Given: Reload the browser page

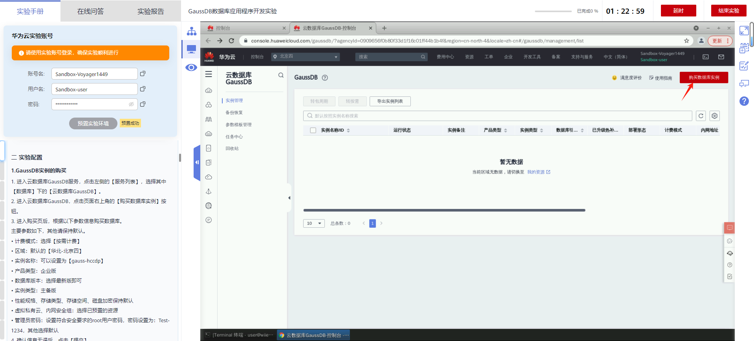Looking at the screenshot, I should (x=231, y=41).
